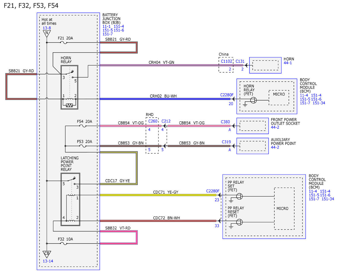Follow 44-2 link under Auxiliary Power Point
The image size is (351, 271).
pos(275,147)
